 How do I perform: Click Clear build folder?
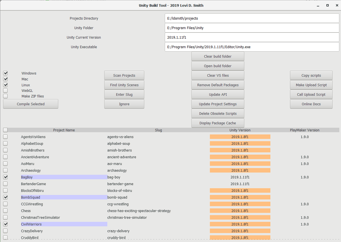(x=217, y=56)
